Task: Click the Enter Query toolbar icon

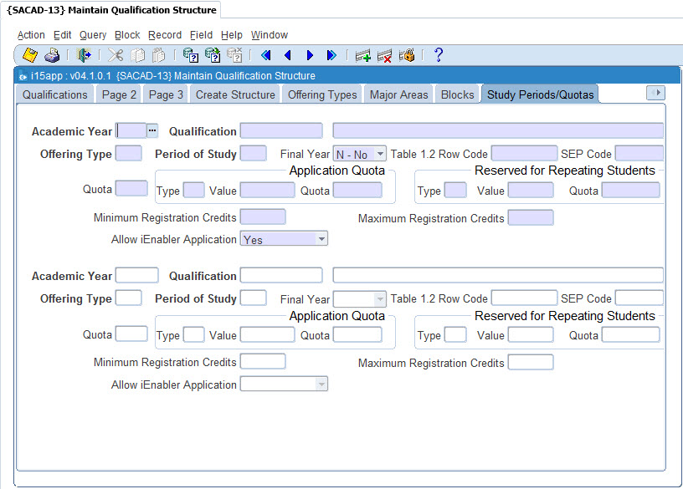Action: [190, 55]
